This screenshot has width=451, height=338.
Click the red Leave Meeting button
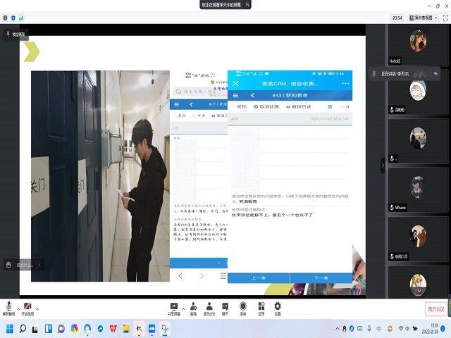click(x=436, y=309)
